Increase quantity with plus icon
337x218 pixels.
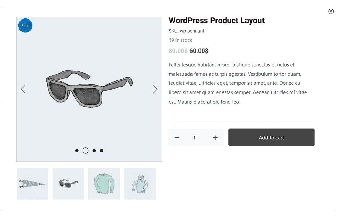215,138
